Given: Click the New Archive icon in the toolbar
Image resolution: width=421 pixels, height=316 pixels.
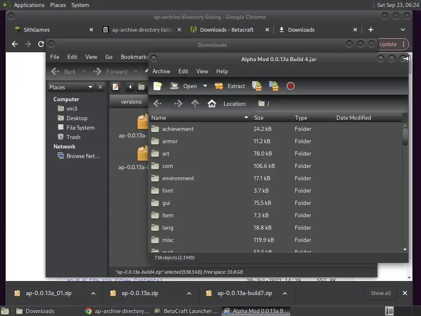Looking at the screenshot, I should (157, 86).
